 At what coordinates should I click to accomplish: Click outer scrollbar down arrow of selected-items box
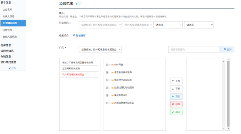pos(228,129)
